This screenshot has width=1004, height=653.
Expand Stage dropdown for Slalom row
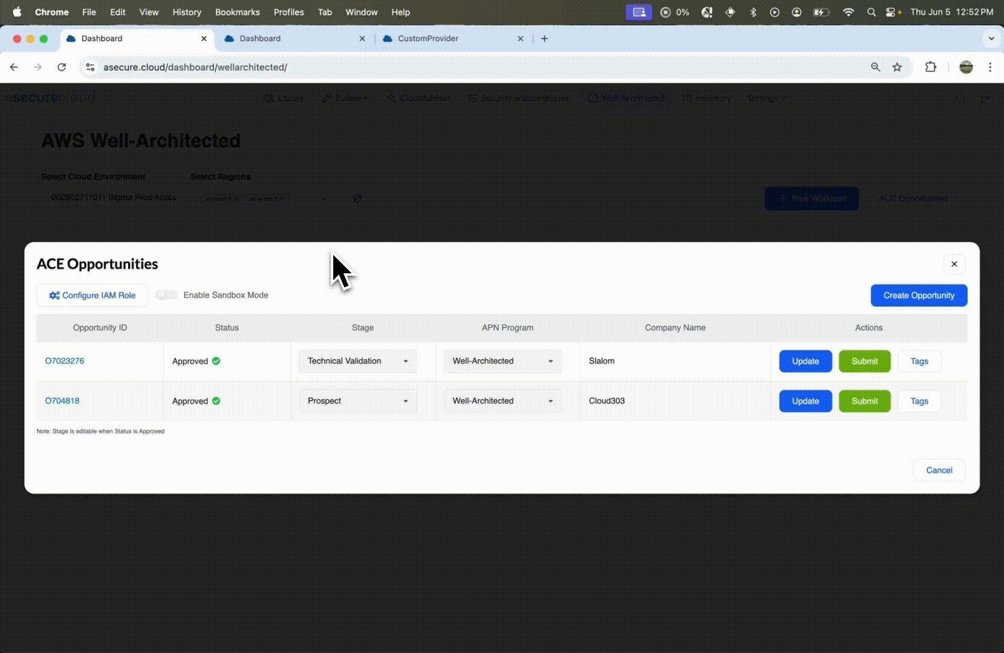pyautogui.click(x=357, y=361)
